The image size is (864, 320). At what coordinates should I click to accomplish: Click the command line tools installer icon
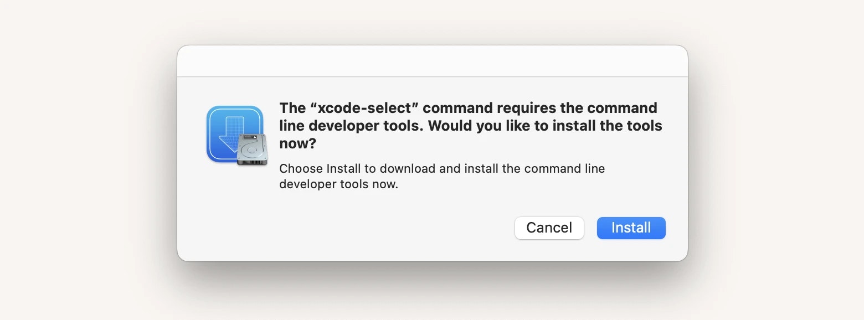pyautogui.click(x=237, y=135)
